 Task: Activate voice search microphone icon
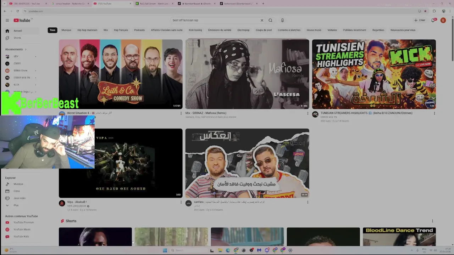[282, 20]
